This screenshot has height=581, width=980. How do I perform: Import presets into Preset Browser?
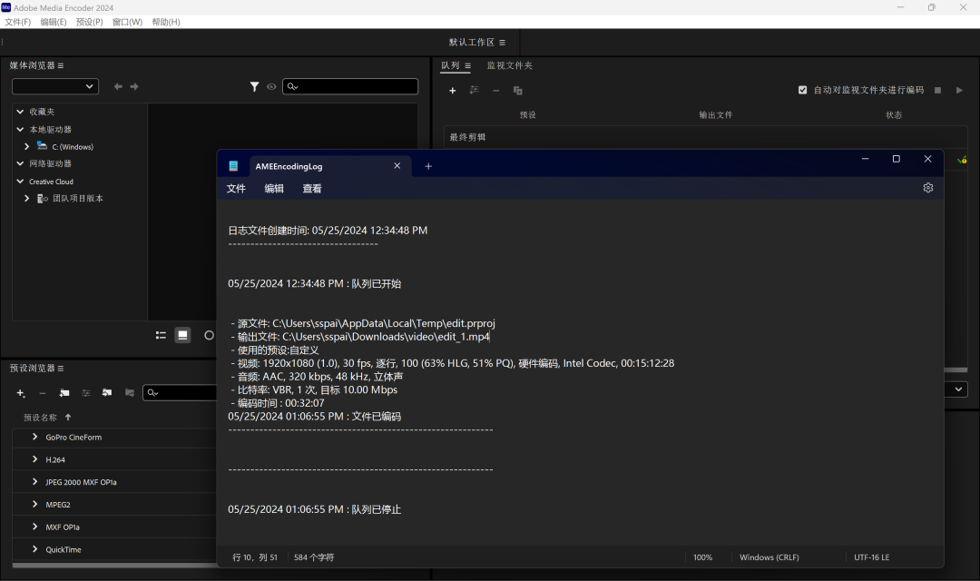click(x=107, y=393)
